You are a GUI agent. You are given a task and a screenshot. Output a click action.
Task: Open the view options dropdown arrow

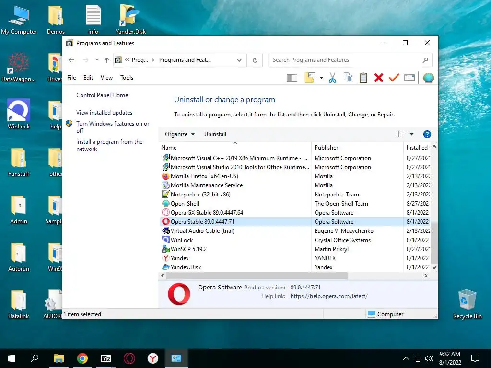(411, 134)
